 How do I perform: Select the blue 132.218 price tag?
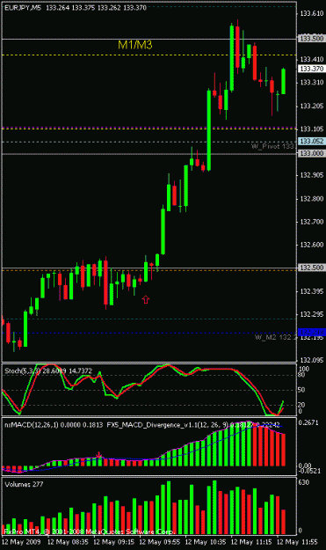[311, 332]
